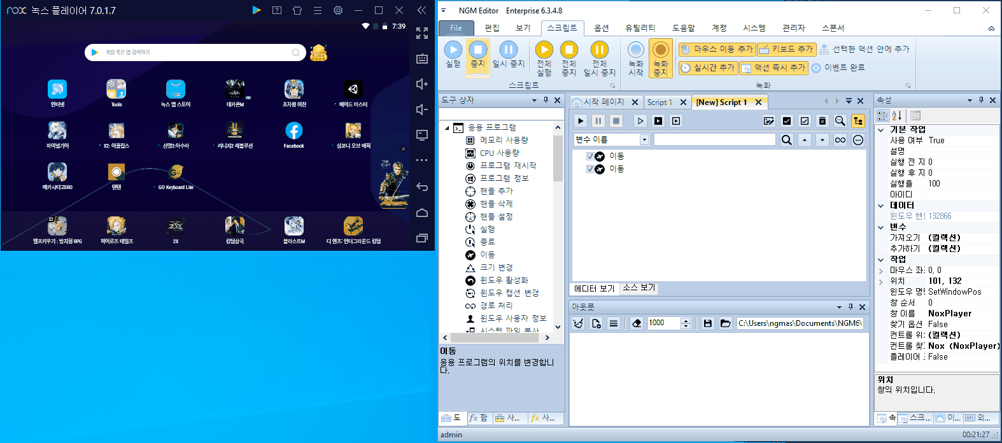Select 윈도우 활성화 in the toolbox tree
Image resolution: width=1002 pixels, height=443 pixels.
[x=504, y=280]
